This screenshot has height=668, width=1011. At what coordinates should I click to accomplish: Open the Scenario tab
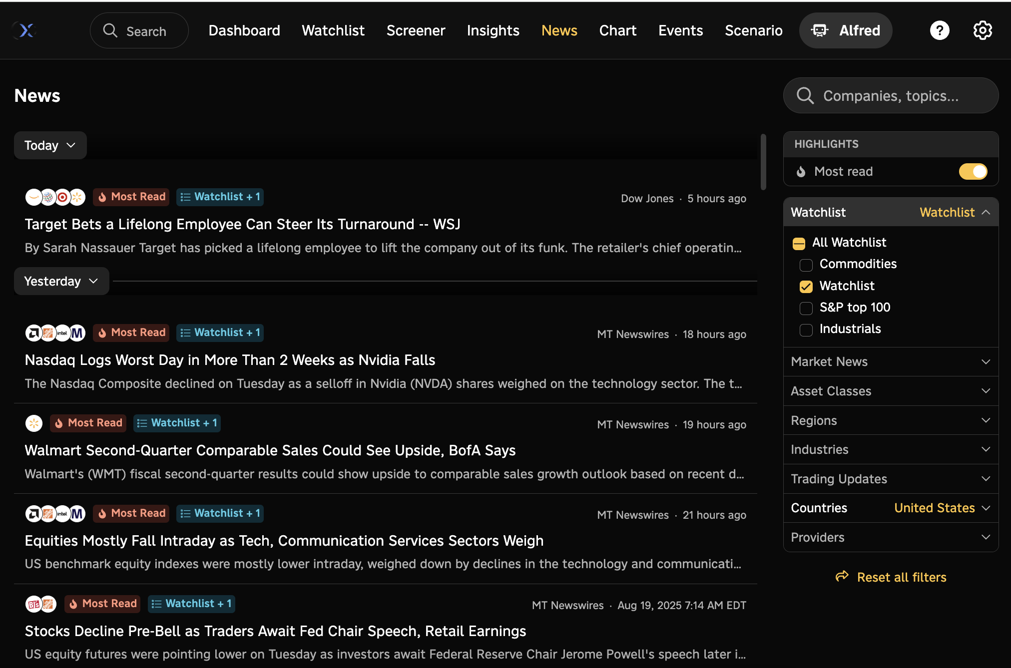[x=753, y=30]
